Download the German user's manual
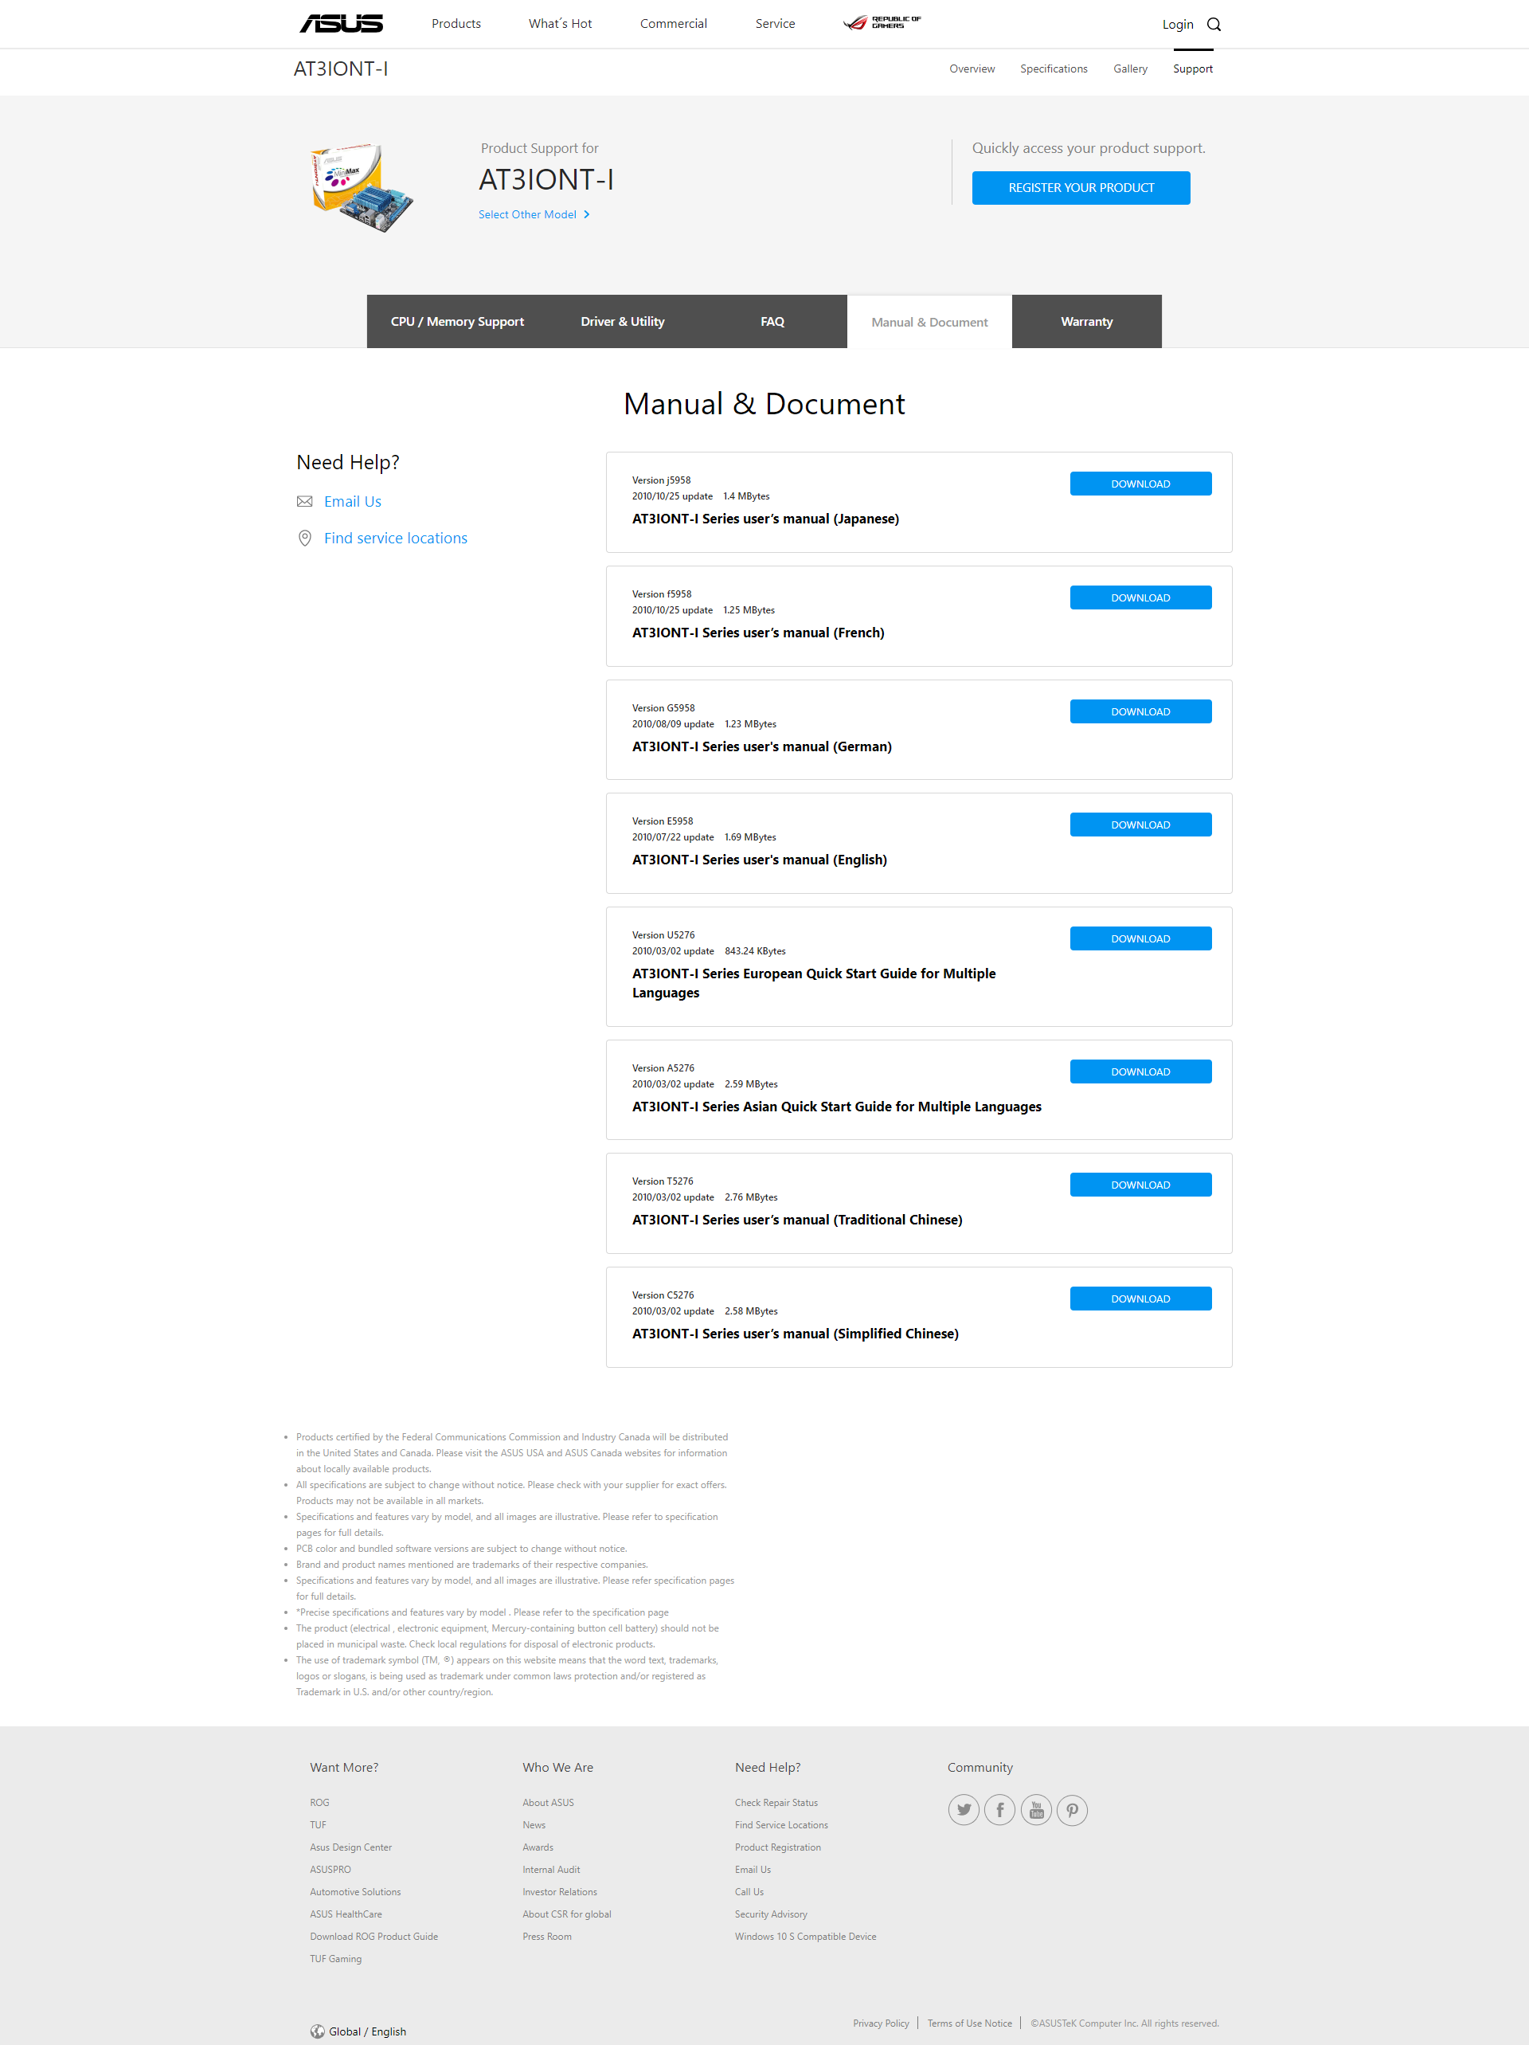The image size is (1529, 2045). [1140, 711]
